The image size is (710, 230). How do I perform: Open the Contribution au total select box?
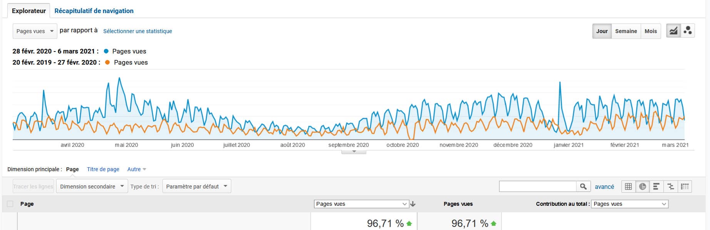click(x=630, y=204)
